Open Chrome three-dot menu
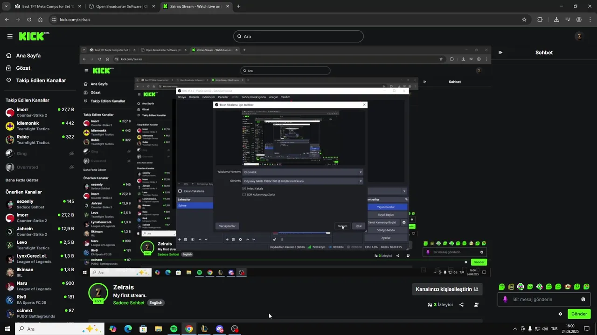This screenshot has height=335, width=597. click(590, 20)
